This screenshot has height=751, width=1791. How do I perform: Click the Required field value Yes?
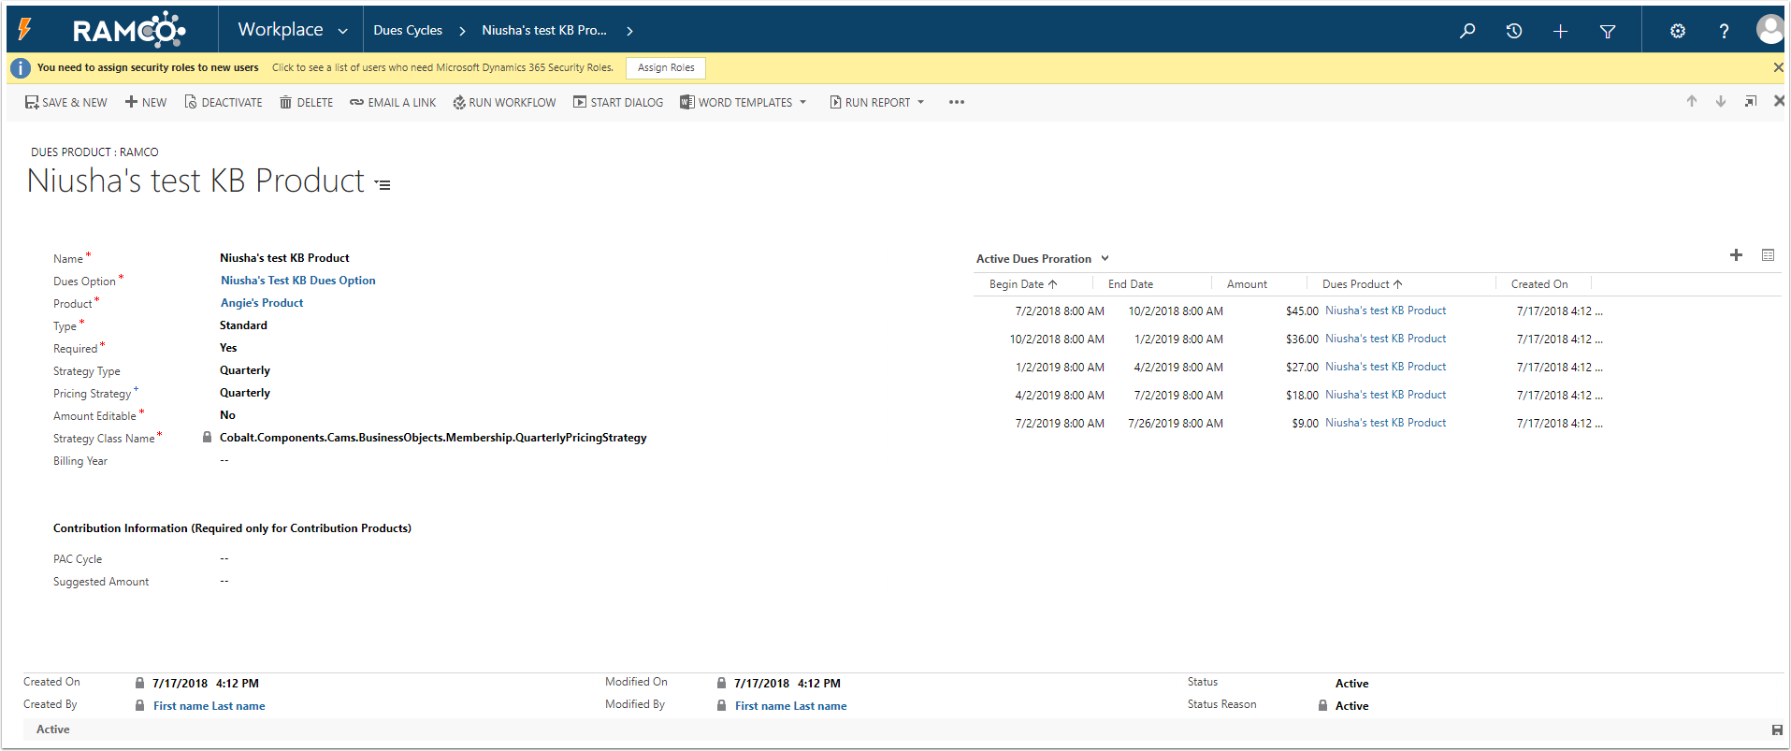228,347
